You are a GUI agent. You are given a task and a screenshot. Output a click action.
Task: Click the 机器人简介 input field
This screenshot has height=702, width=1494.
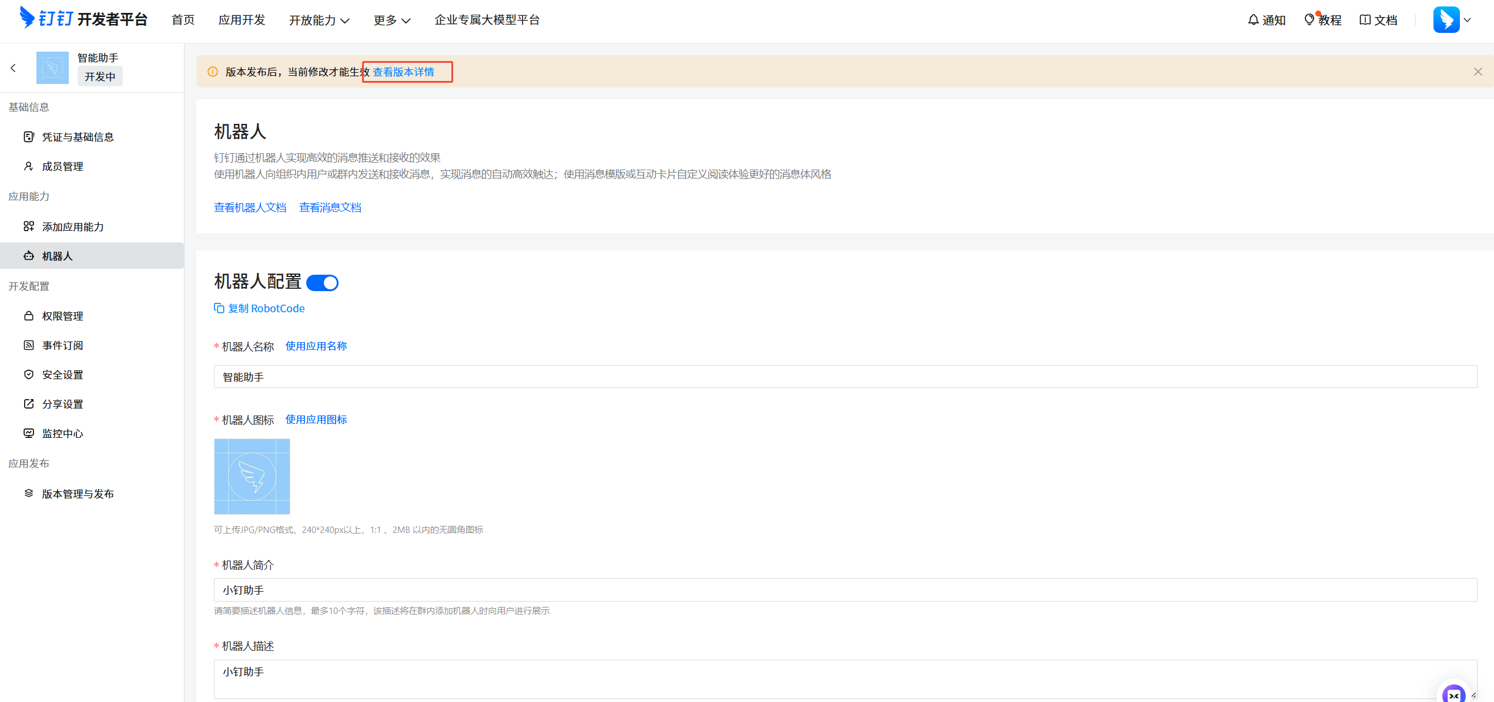(845, 590)
